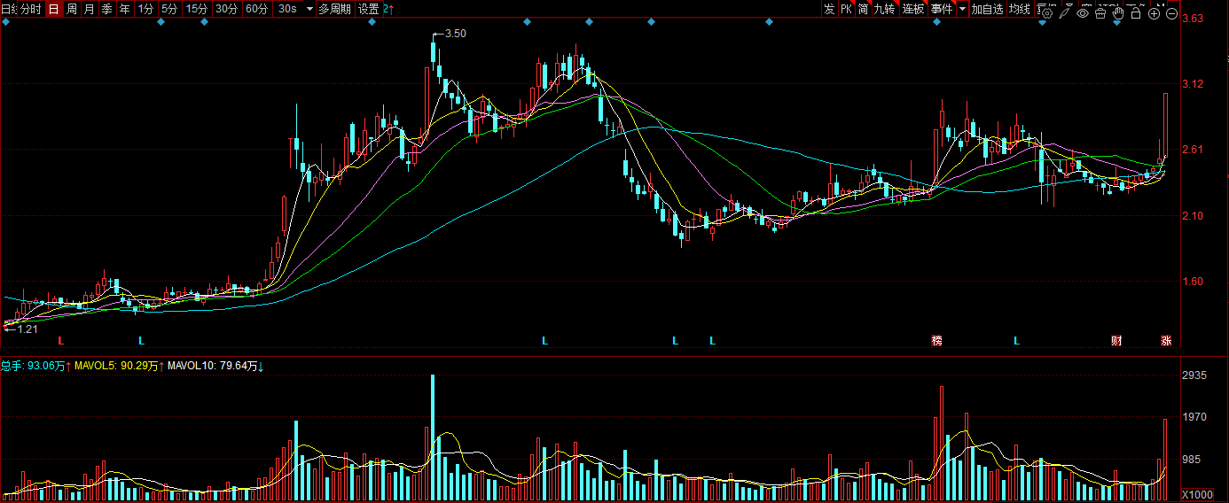Image resolution: width=1229 pixels, height=503 pixels.
Task: Click the X1000 volume unit label
Action: pos(1197,494)
